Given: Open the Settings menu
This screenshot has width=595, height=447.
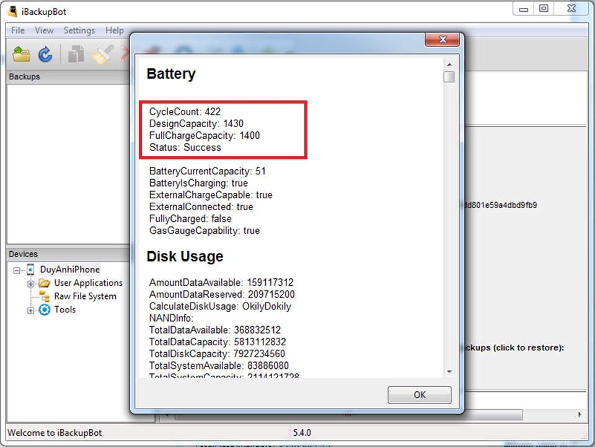Looking at the screenshot, I should (x=79, y=30).
